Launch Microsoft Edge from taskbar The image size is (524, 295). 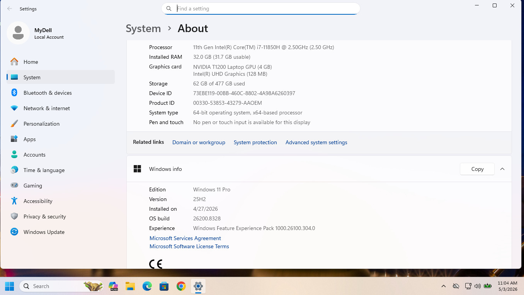tap(147, 286)
